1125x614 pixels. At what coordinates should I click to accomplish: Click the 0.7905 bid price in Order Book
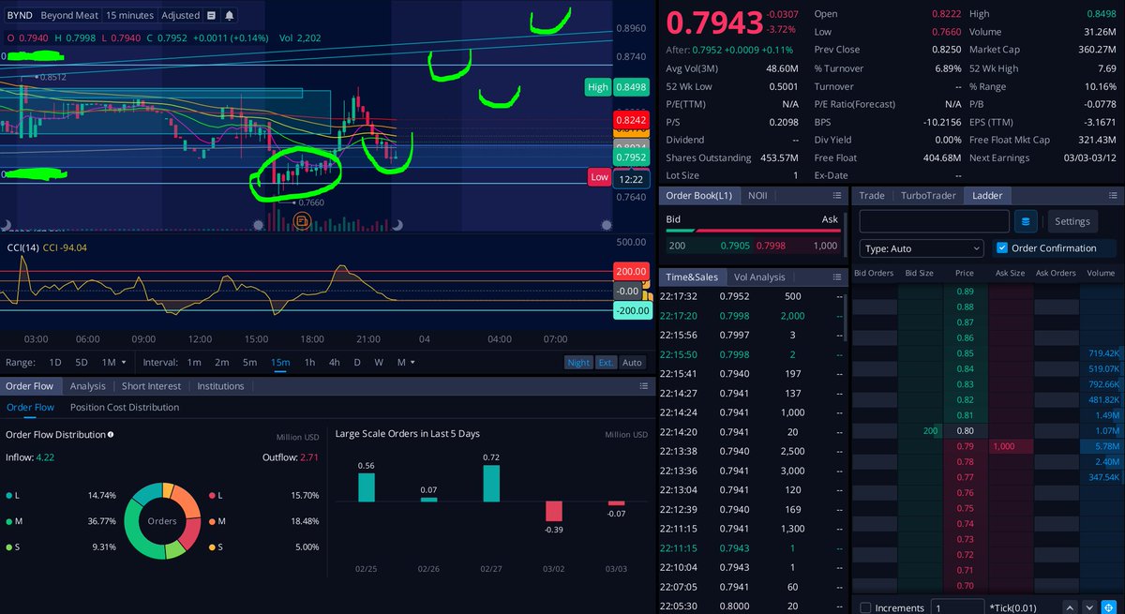(736, 246)
